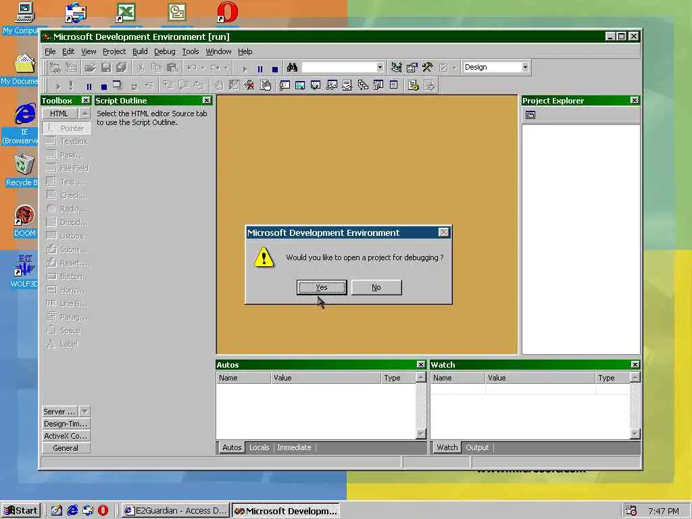Image resolution: width=692 pixels, height=519 pixels.
Task: Open the Edit menu
Action: pyautogui.click(x=68, y=51)
